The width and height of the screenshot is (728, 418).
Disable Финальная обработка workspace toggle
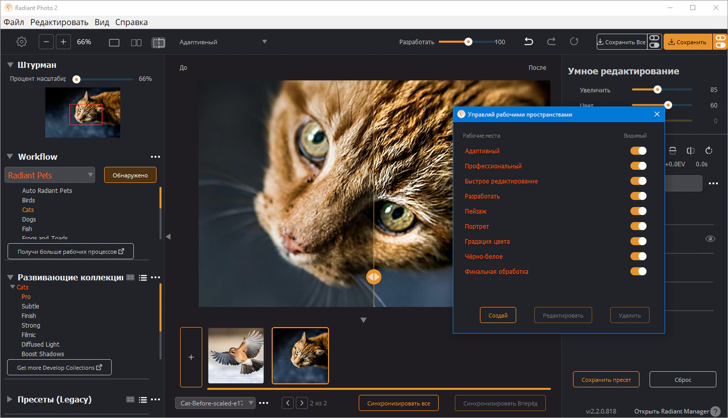638,271
